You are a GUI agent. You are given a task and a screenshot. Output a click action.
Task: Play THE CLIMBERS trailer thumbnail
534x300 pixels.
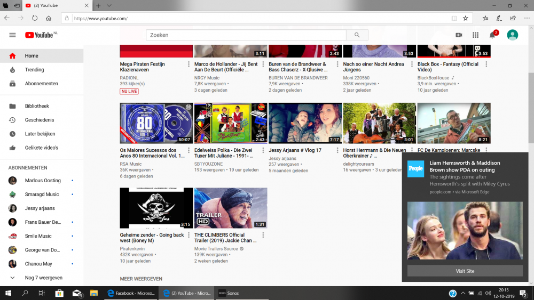pyautogui.click(x=231, y=208)
